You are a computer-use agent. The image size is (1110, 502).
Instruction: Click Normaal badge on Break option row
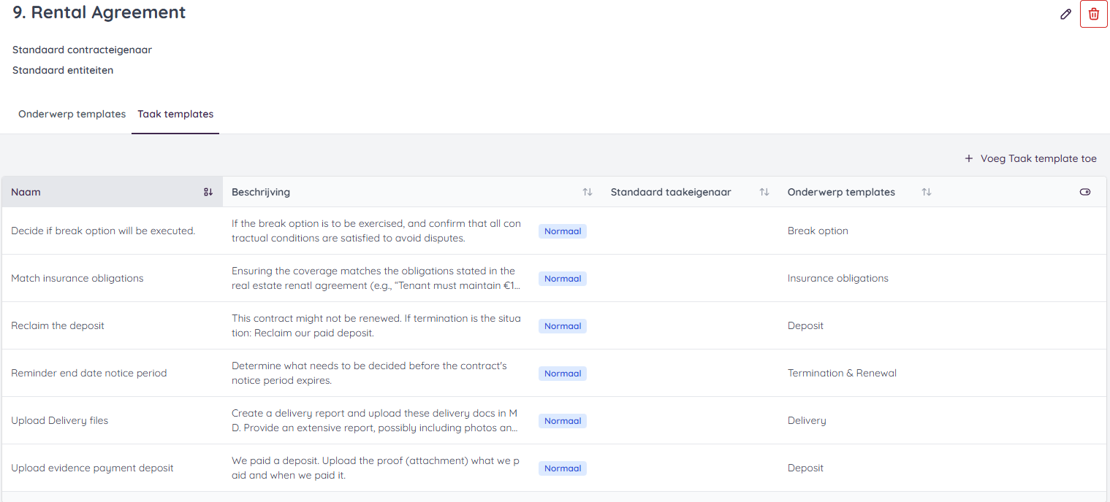562,231
